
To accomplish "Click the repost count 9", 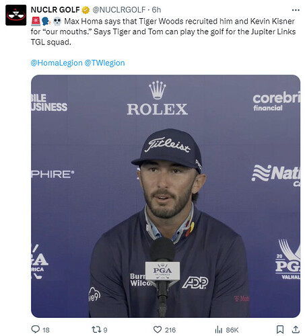I will point(105,330).
